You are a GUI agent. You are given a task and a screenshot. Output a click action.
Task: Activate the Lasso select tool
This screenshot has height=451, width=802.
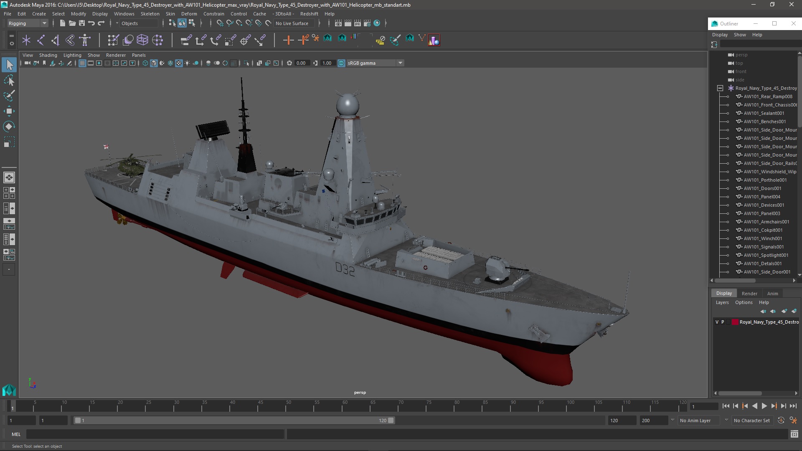(9, 80)
